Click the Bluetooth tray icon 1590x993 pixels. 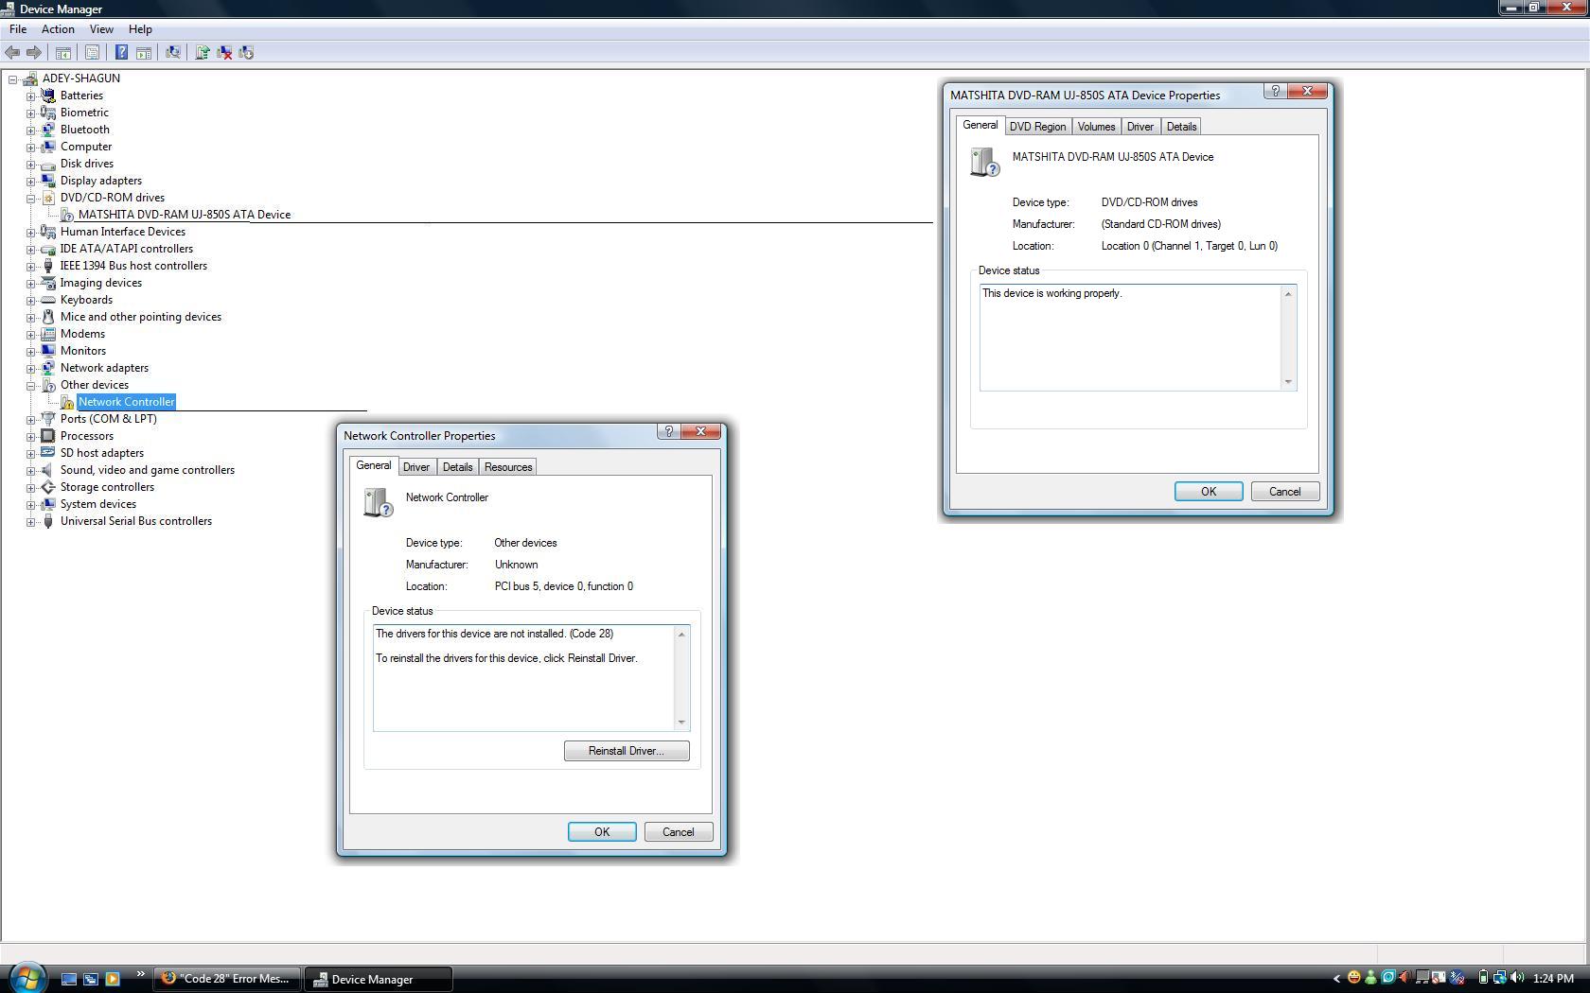click(x=1457, y=978)
